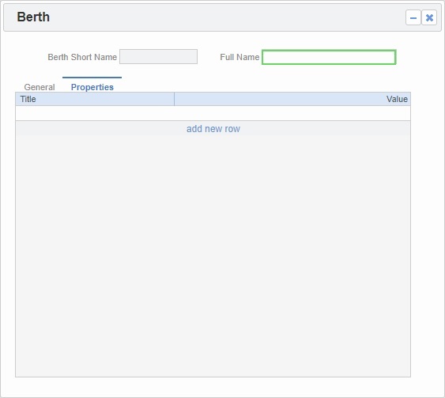Click blank header bar space left of minimize icon

(227, 17)
